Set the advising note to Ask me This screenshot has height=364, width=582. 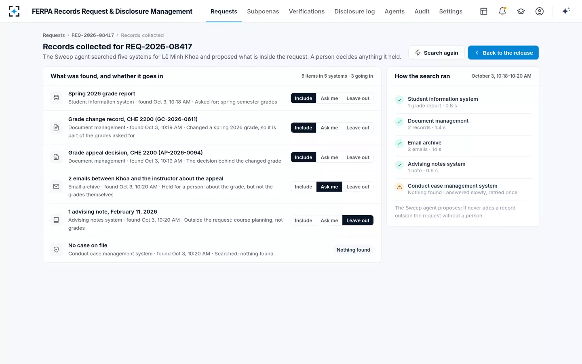(329, 220)
